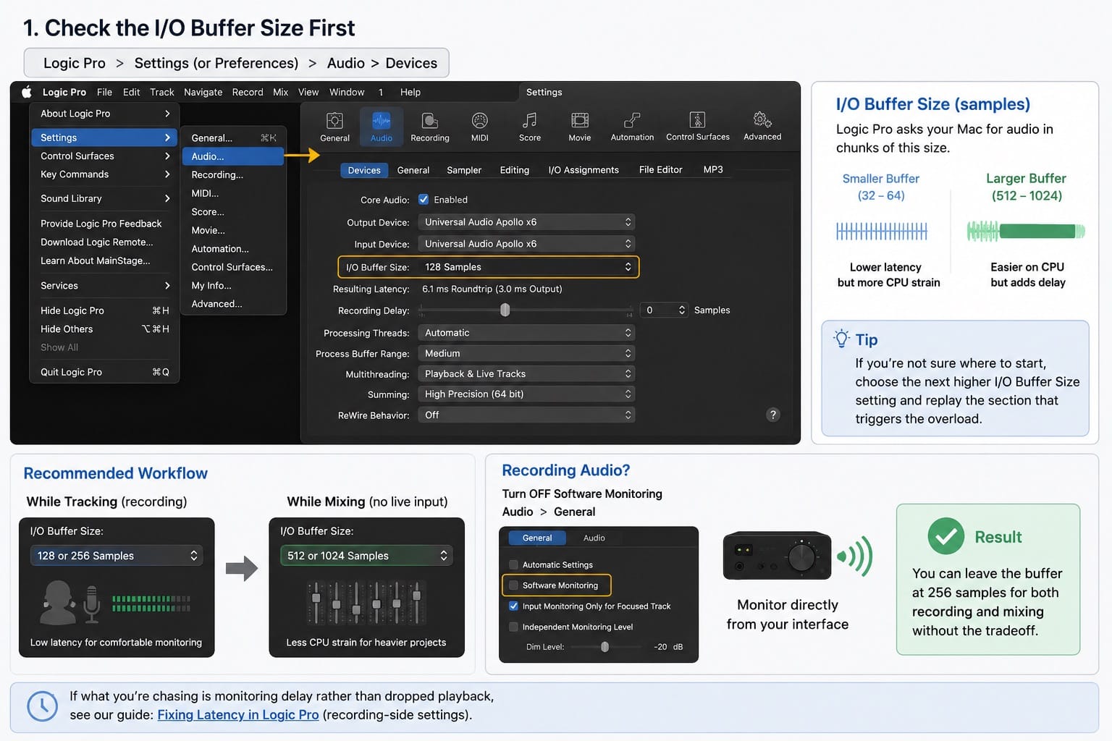Switch to the Sampler tab
Screen dimensions: 1112x741
click(464, 170)
